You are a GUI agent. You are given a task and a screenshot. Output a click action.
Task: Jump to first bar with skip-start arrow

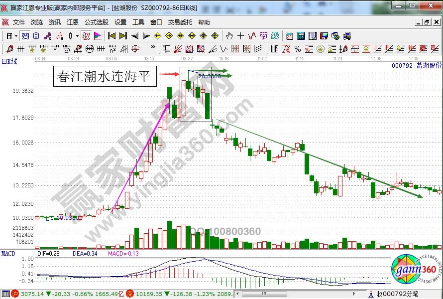coord(111,36)
